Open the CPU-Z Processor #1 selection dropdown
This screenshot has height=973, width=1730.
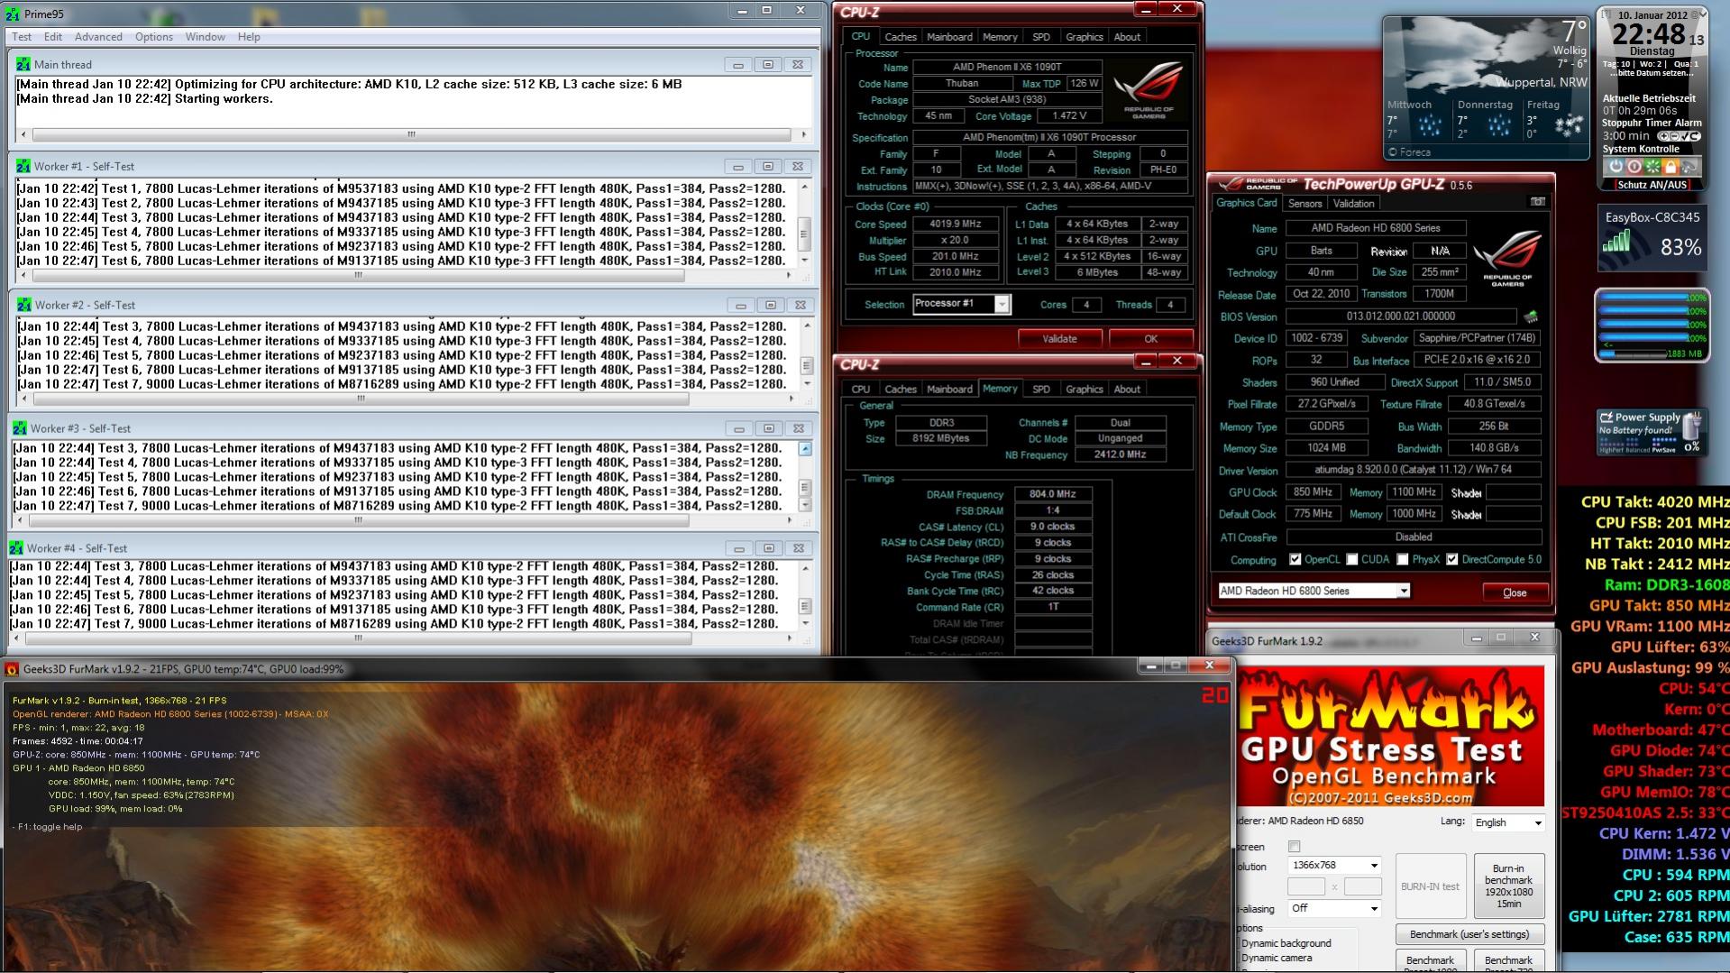1002,305
